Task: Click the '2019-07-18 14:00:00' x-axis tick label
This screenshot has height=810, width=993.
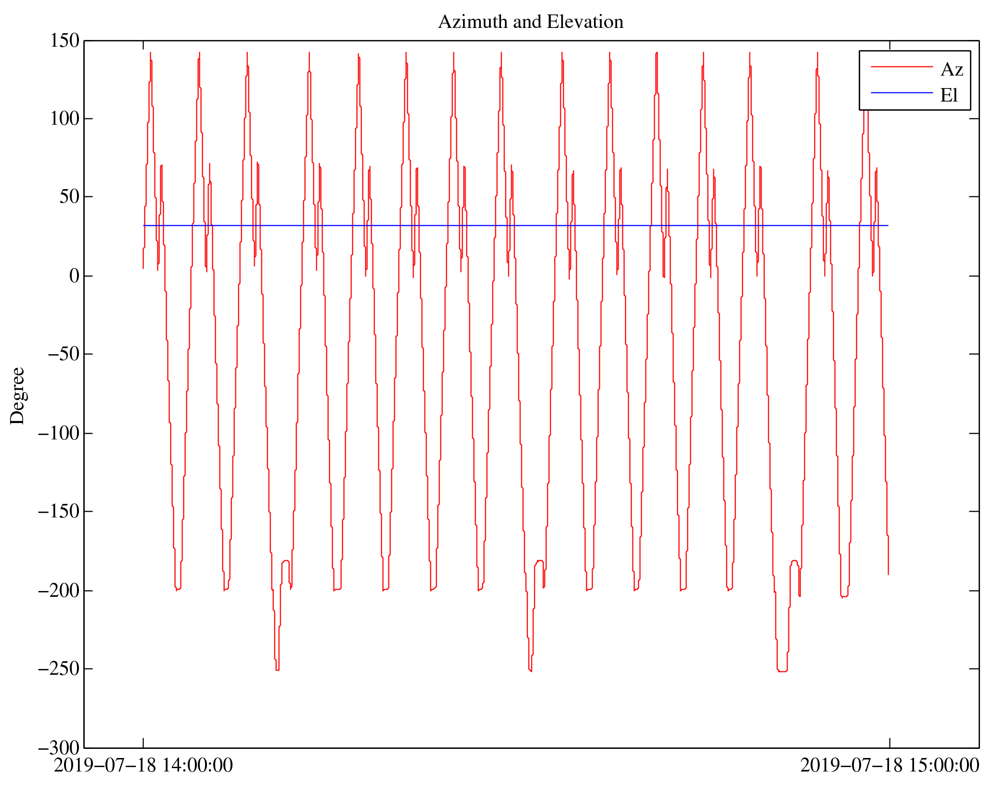Action: click(143, 765)
